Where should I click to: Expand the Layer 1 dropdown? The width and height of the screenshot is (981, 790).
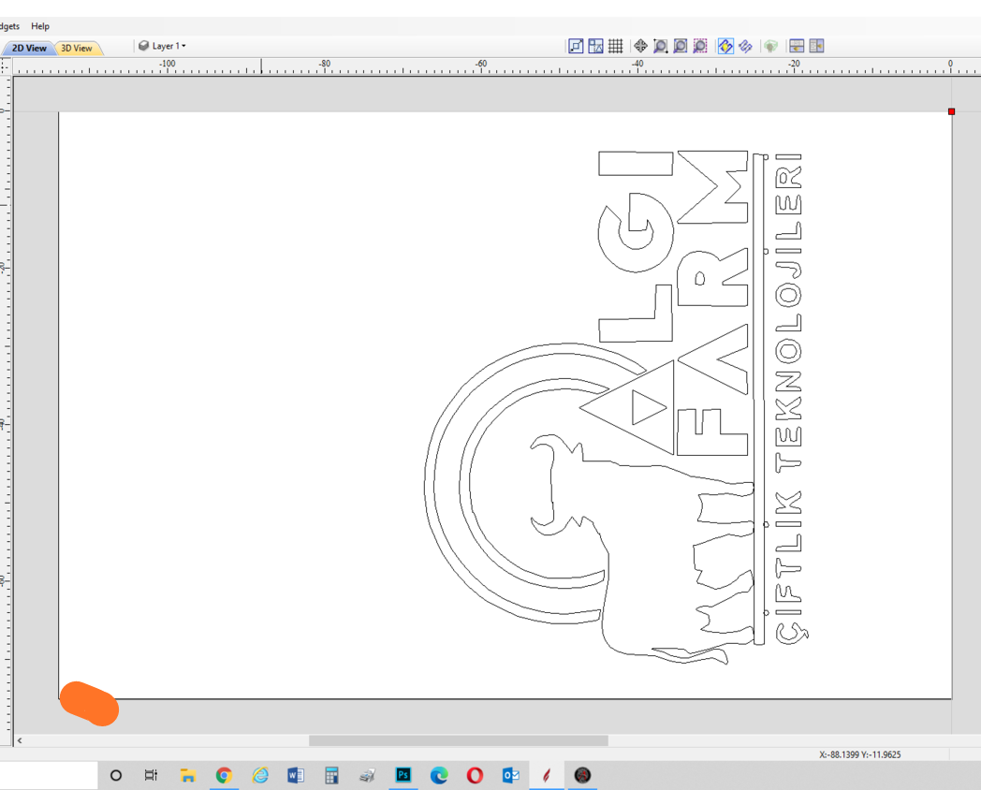tap(163, 46)
